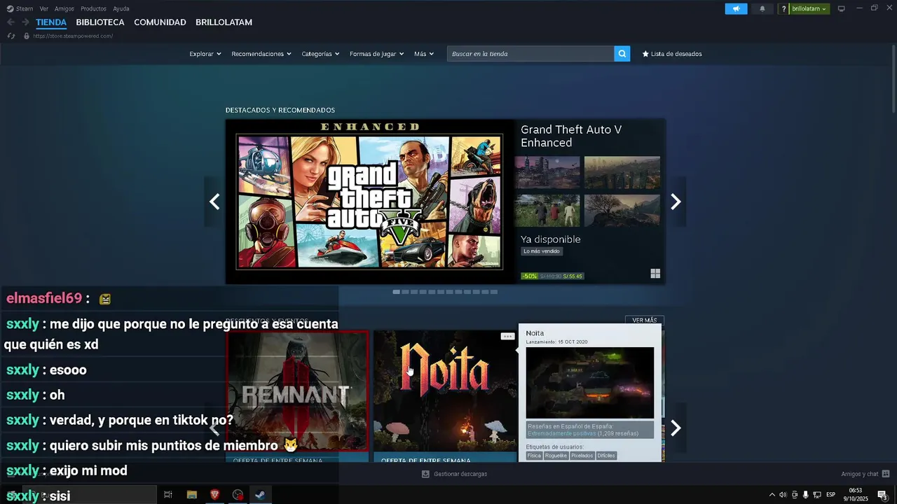Expand the Formas de jugar dropdown
Viewport: 897px width, 504px height.
click(377, 54)
